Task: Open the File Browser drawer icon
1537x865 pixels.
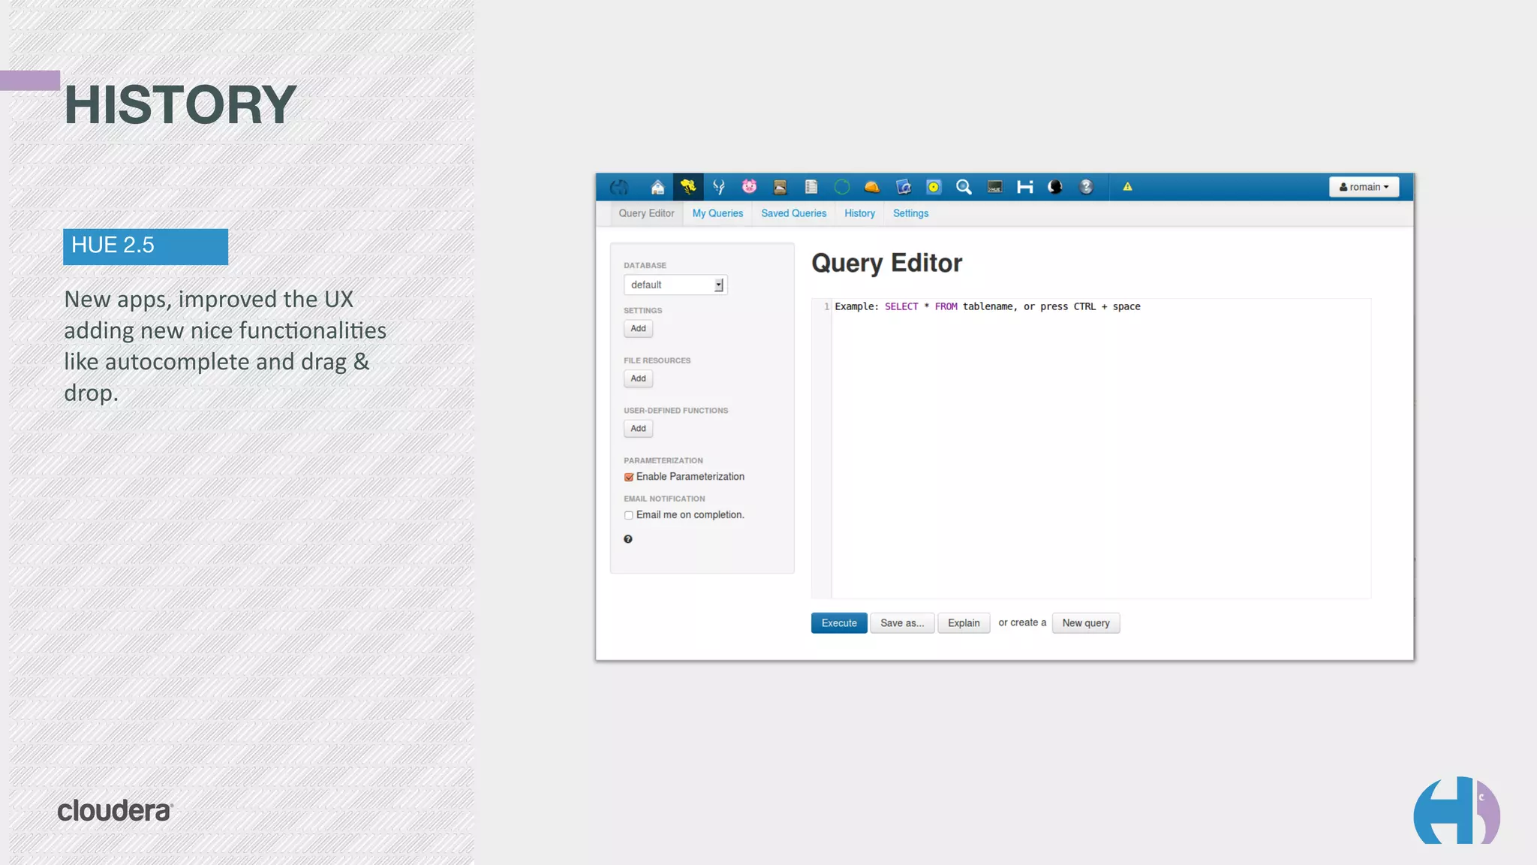Action: (781, 187)
